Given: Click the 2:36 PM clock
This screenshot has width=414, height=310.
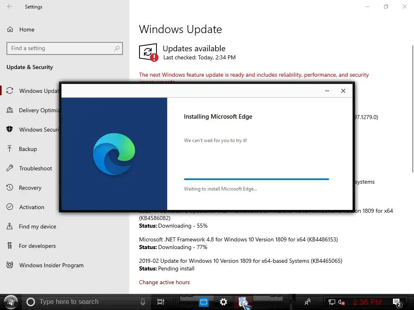Looking at the screenshot, I should point(367,302).
